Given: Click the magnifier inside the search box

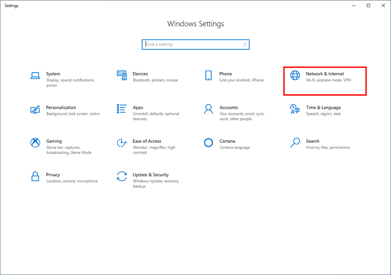Looking at the screenshot, I should [x=244, y=44].
